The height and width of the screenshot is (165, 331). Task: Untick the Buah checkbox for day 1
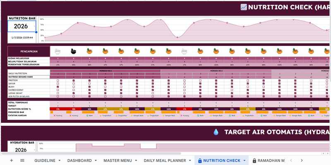[x=58, y=87]
